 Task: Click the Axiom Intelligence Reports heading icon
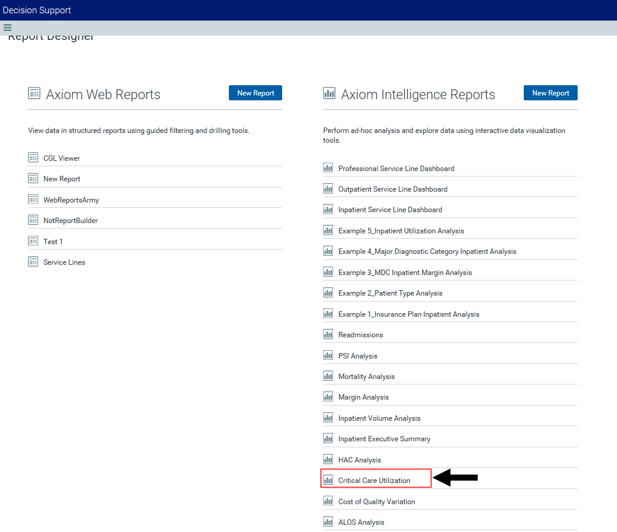(329, 93)
